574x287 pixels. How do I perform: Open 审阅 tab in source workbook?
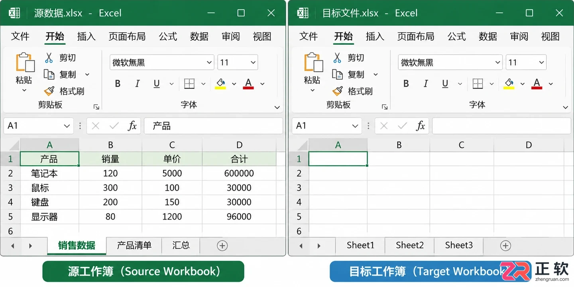[231, 36]
